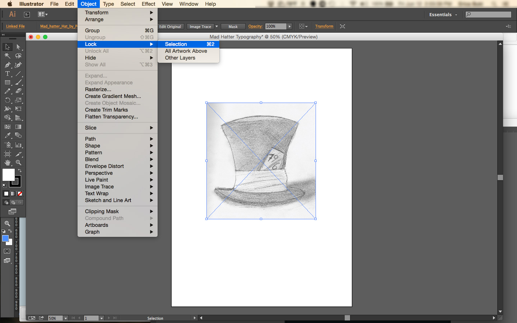The height and width of the screenshot is (323, 517).
Task: Select the Eyedropper tool
Action: pyautogui.click(x=8, y=135)
